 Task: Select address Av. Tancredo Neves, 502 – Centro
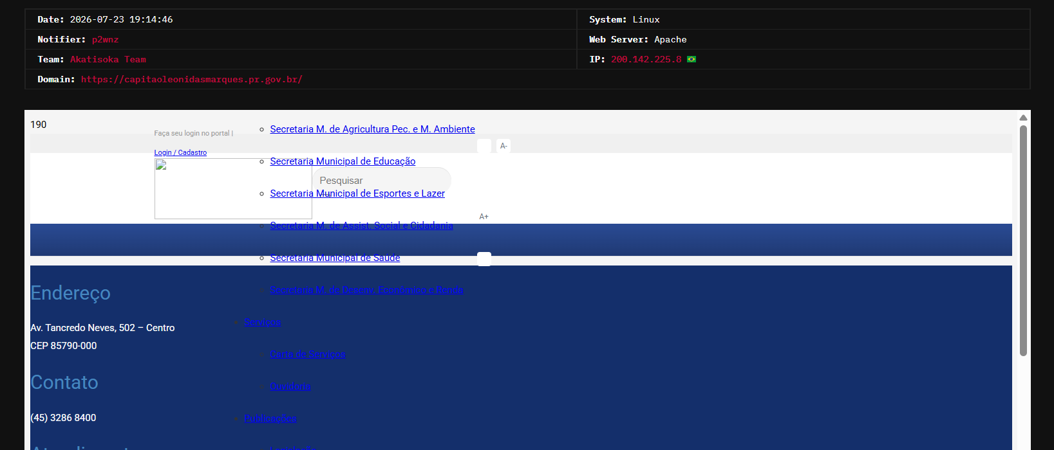(x=102, y=328)
